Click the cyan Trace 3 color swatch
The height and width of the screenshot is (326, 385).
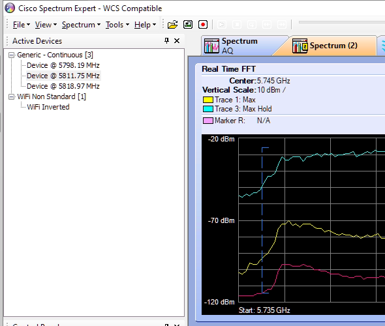click(x=208, y=109)
